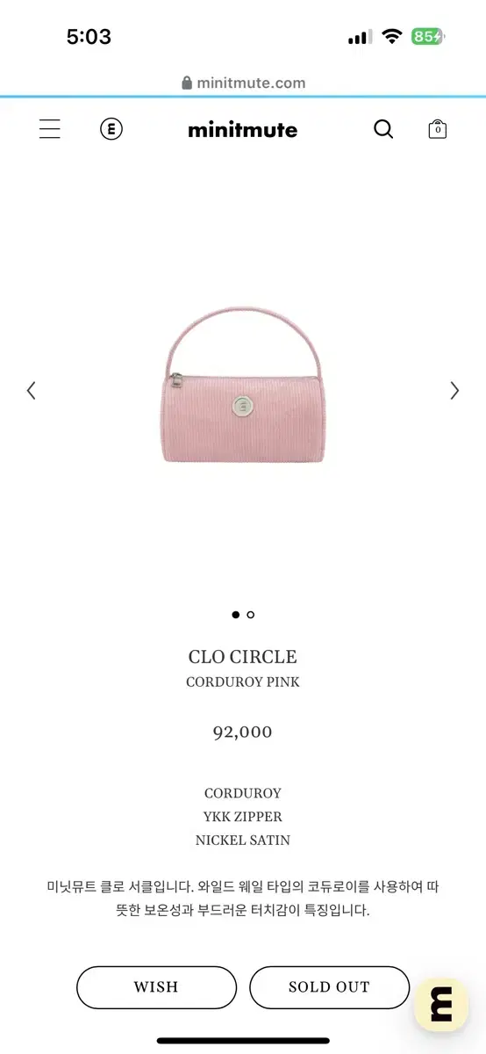Open the hamburger menu
The image size is (486, 1054).
click(50, 129)
